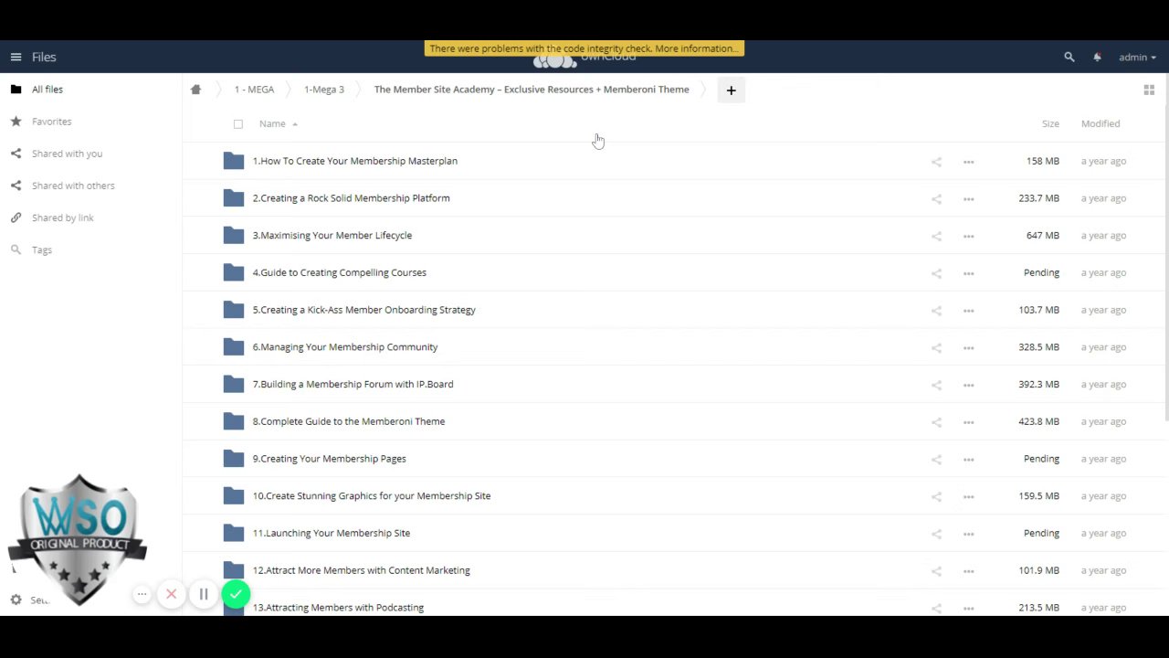Open the hamburger app menu
The image size is (1169, 658).
click(16, 57)
